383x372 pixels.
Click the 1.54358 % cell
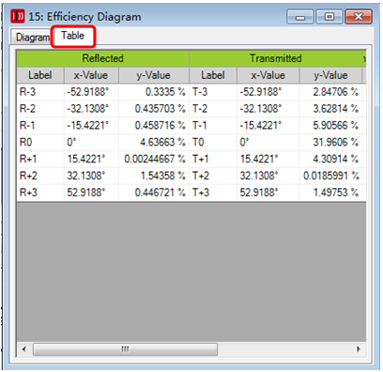pyautogui.click(x=154, y=176)
